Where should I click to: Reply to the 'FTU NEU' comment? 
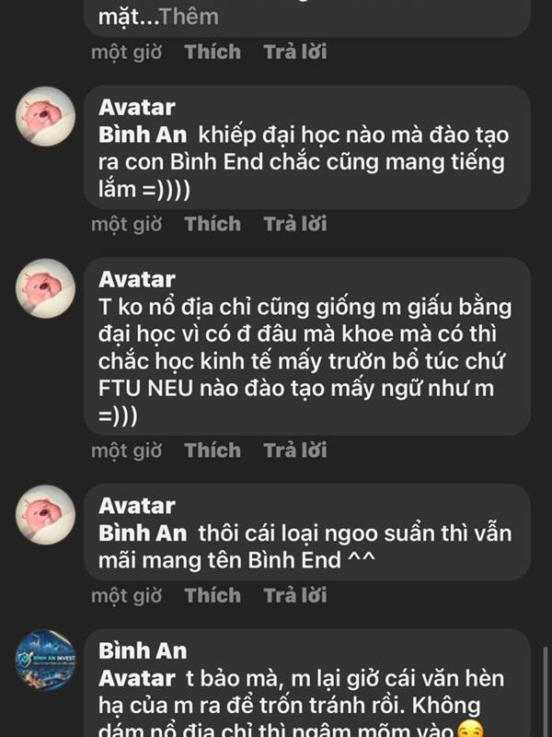[x=294, y=450]
